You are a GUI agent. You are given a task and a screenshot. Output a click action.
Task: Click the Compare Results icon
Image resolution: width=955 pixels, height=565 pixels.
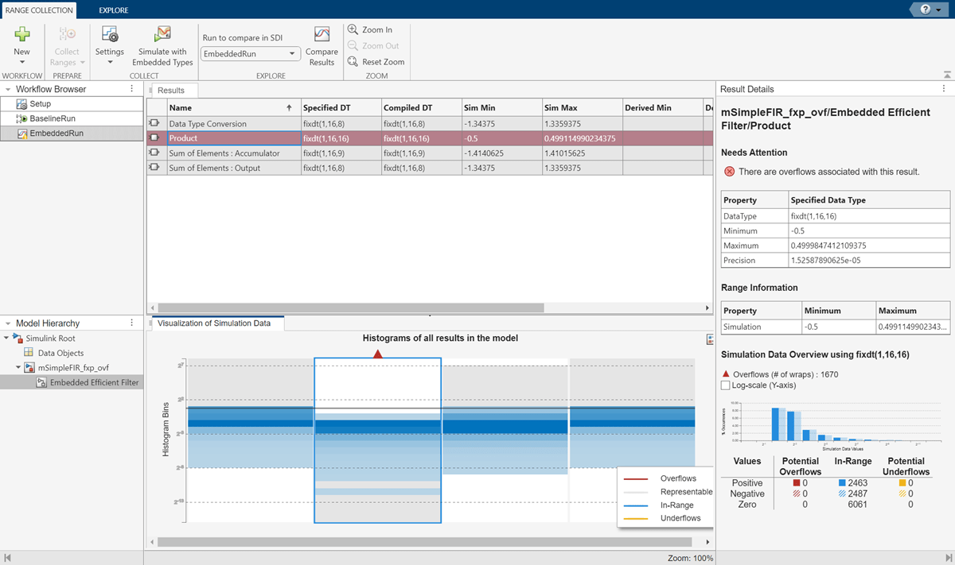322,35
